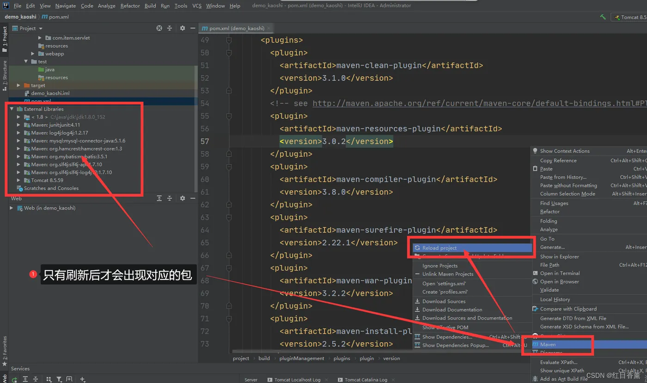Expand all in Services toolbar

[25, 379]
